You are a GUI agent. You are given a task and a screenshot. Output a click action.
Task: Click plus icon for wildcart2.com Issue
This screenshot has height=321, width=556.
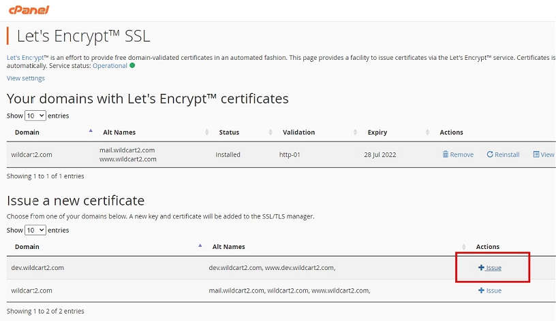tap(481, 290)
